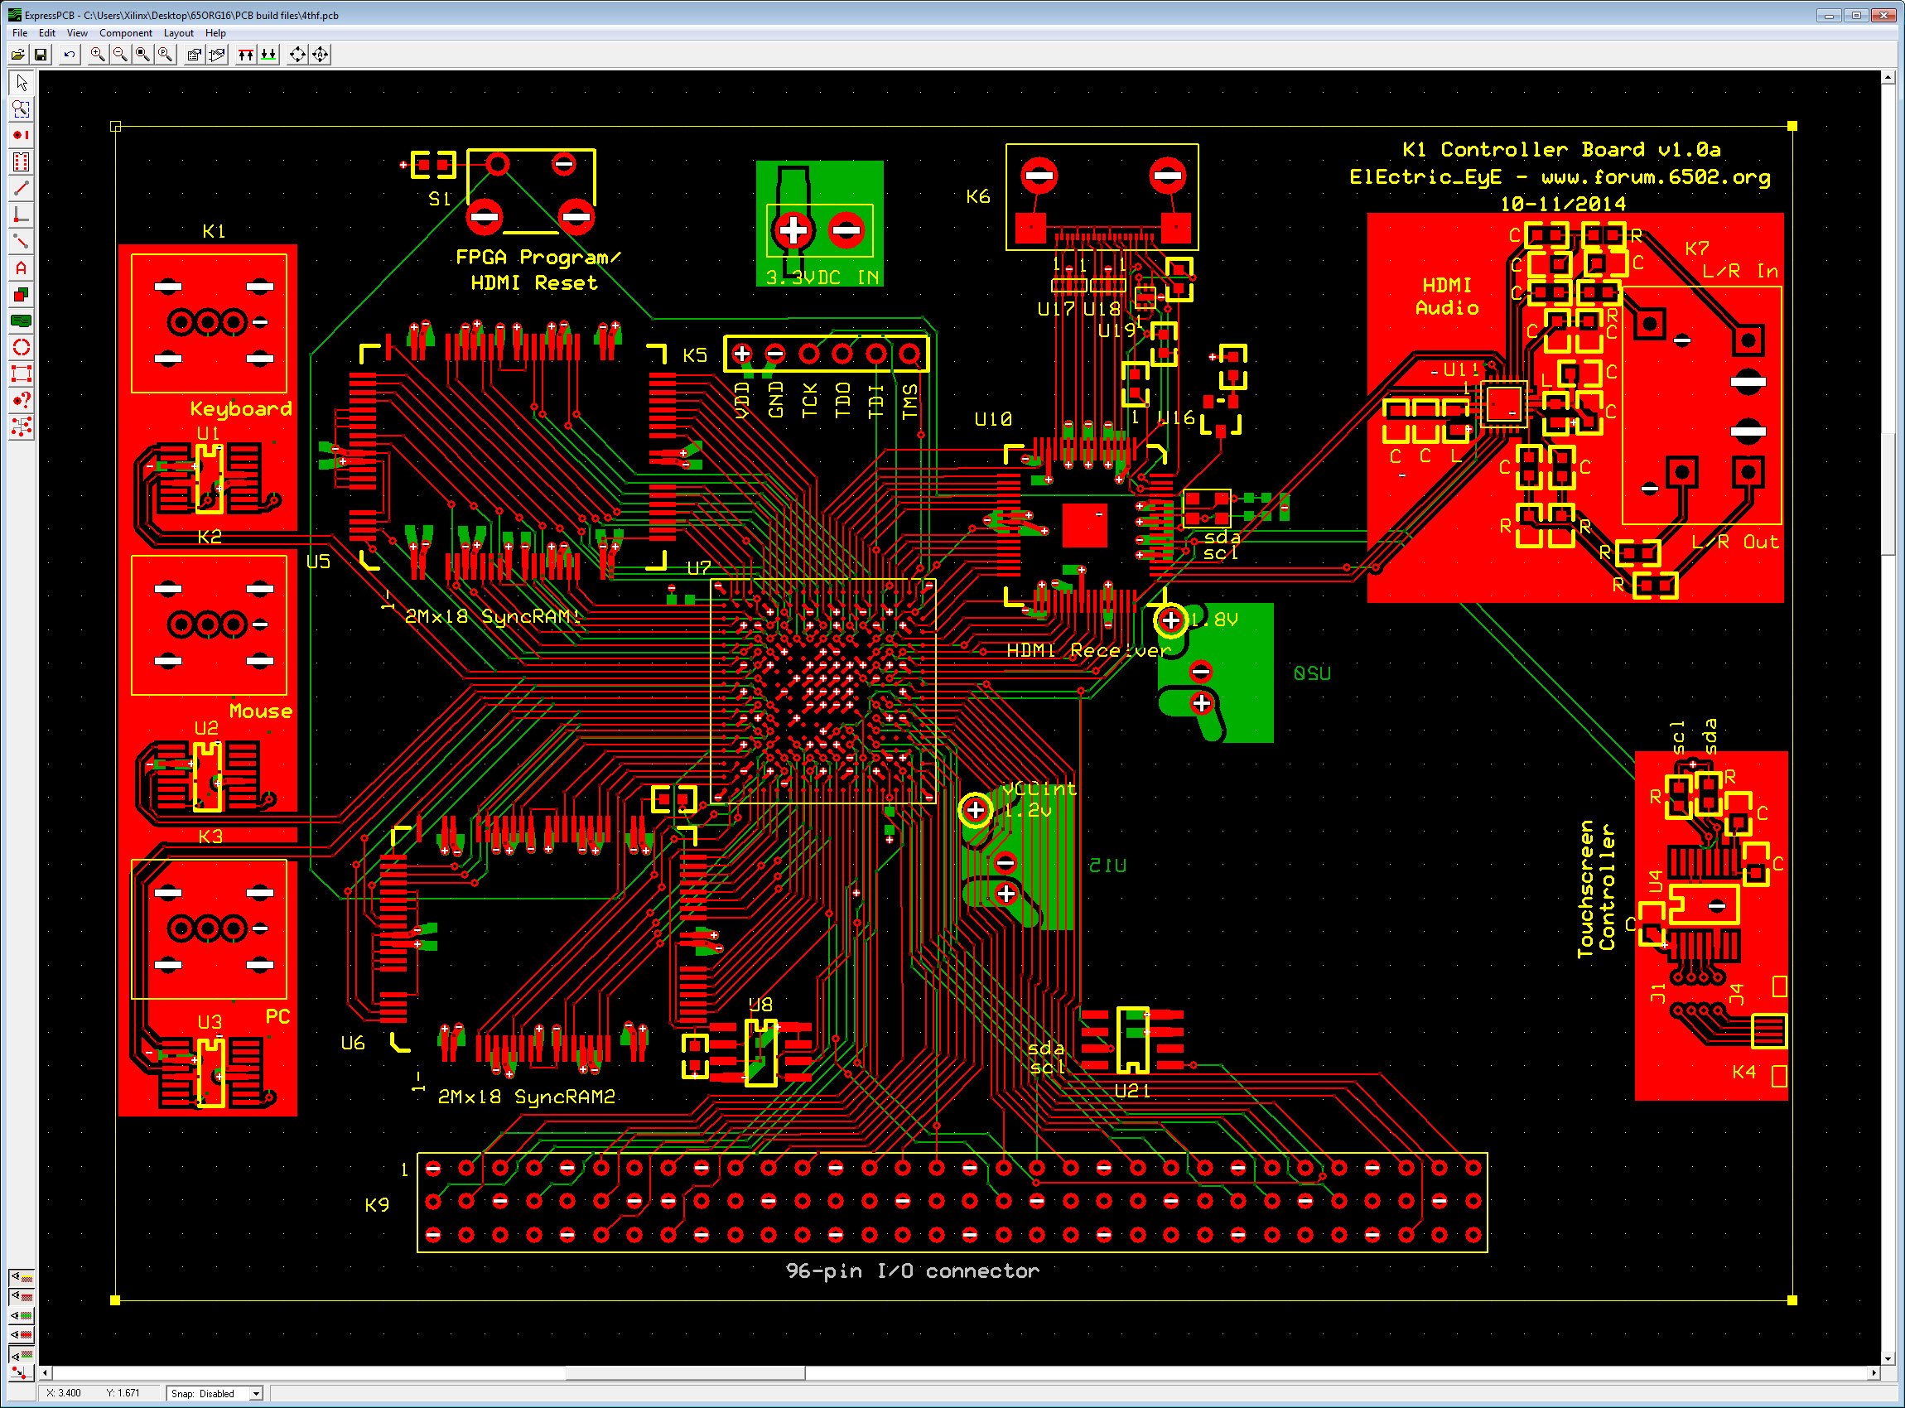The height and width of the screenshot is (1408, 1905).
Task: Open the Layout menu
Action: pos(178,33)
